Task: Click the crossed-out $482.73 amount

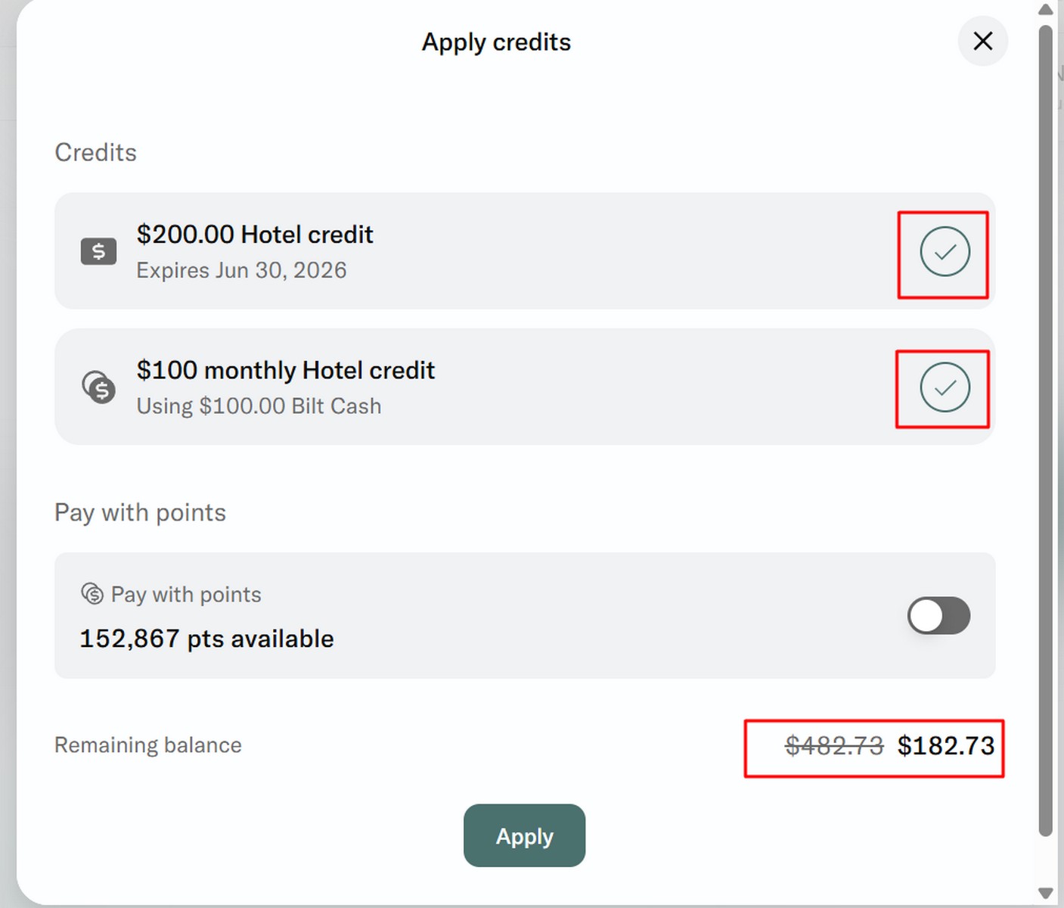Action: coord(834,746)
